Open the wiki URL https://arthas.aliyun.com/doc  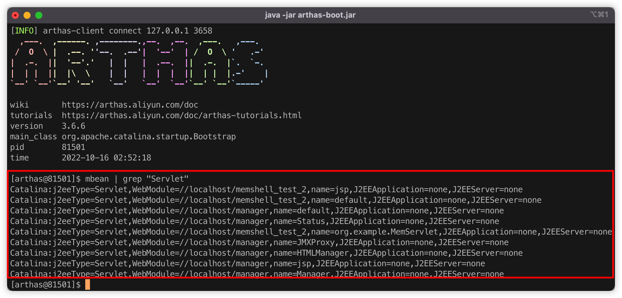pyautogui.click(x=130, y=105)
